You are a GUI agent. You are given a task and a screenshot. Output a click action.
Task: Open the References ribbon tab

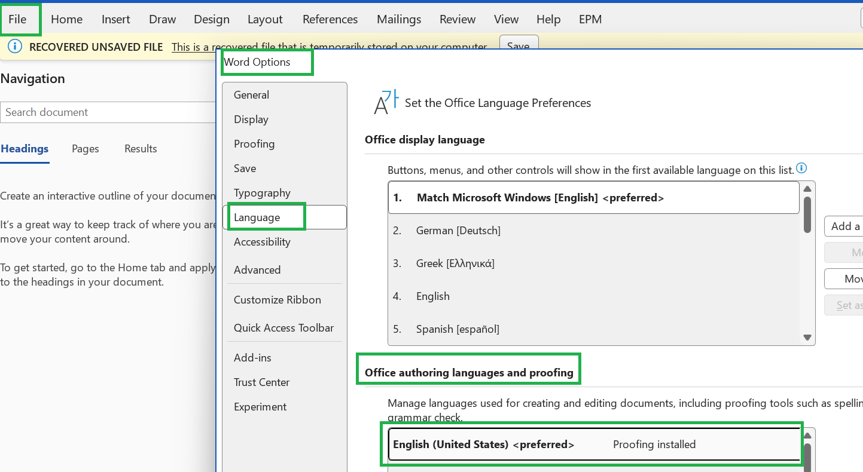[330, 19]
